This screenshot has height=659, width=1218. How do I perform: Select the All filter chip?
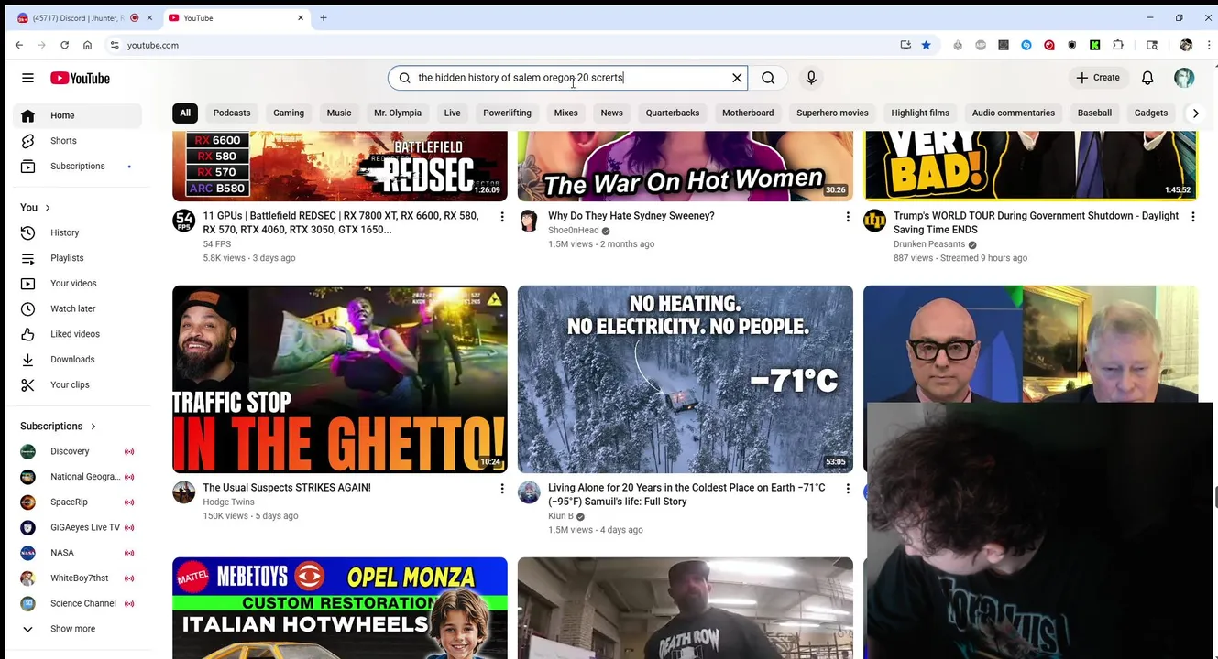[x=185, y=113]
